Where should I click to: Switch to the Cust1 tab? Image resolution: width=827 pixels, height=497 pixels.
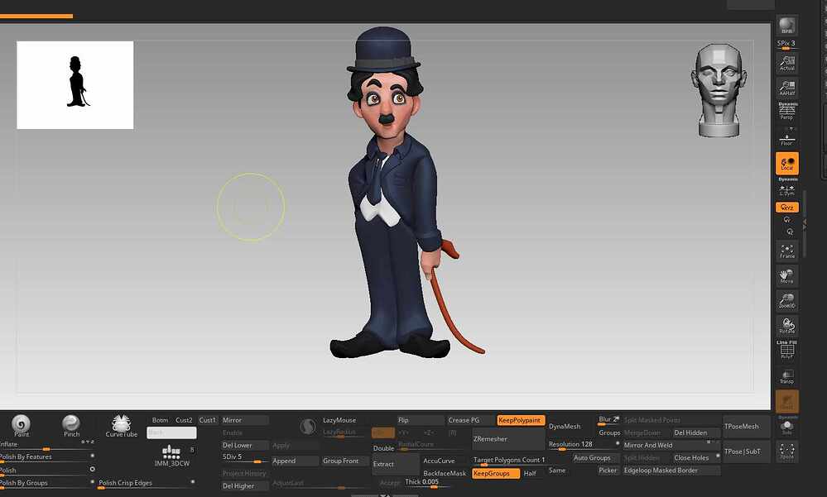tap(207, 420)
